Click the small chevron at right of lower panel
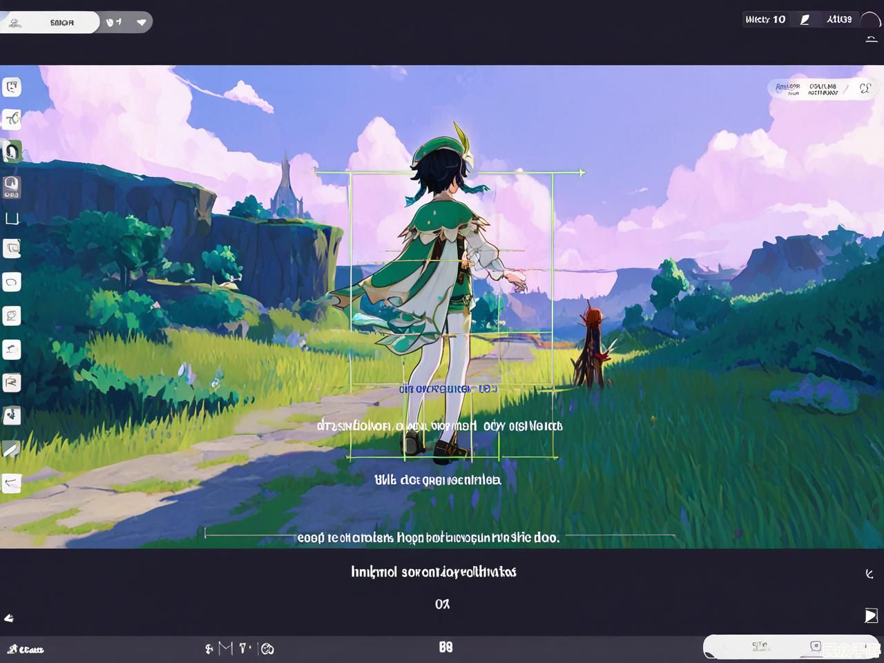The image size is (884, 663). pyautogui.click(x=869, y=574)
